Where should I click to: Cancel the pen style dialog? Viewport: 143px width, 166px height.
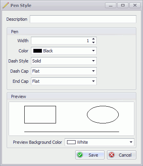pos(121,155)
